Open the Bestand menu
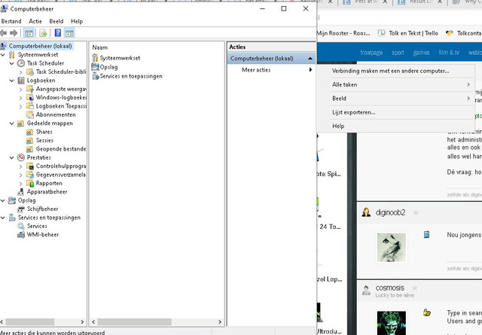 click(11, 21)
